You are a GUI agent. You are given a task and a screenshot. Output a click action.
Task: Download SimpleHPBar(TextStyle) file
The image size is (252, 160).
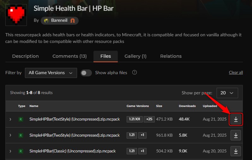236,119
